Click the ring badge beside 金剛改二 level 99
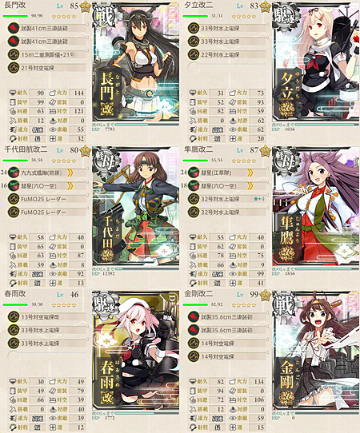The height and width of the screenshot is (433, 360). [x=265, y=295]
